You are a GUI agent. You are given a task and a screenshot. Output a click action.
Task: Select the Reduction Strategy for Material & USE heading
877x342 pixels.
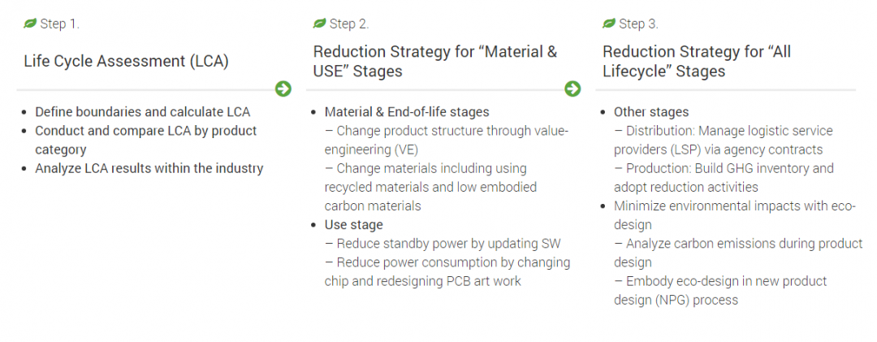click(x=435, y=61)
